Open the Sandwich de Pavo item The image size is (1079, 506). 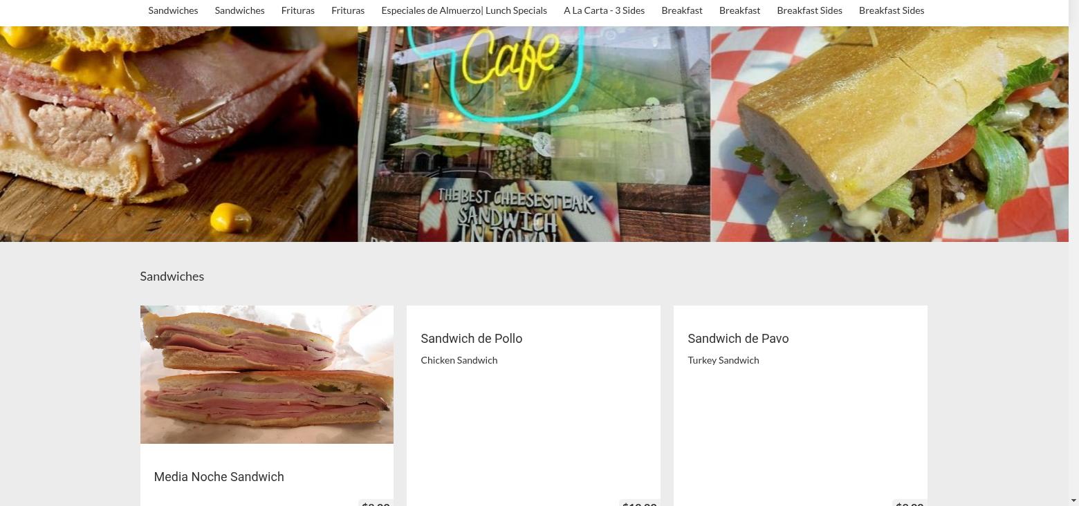tap(738, 339)
